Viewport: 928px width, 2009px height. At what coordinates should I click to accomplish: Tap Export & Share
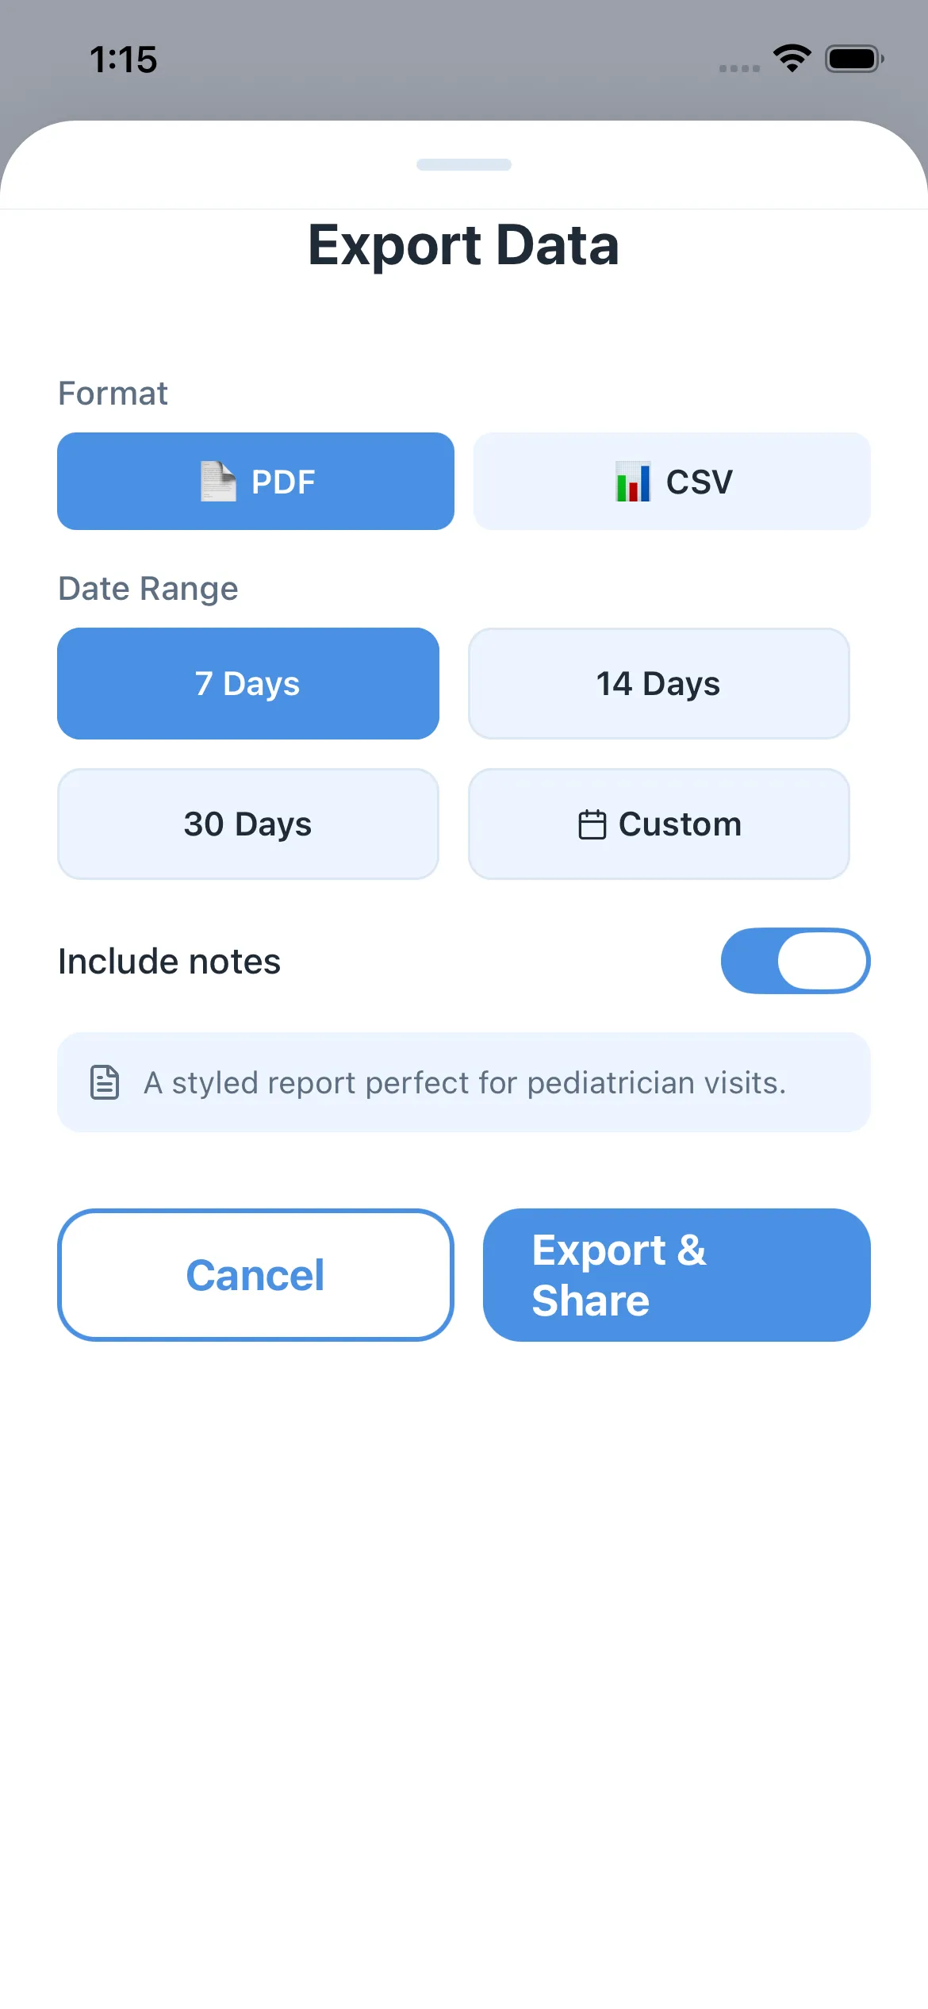point(676,1275)
